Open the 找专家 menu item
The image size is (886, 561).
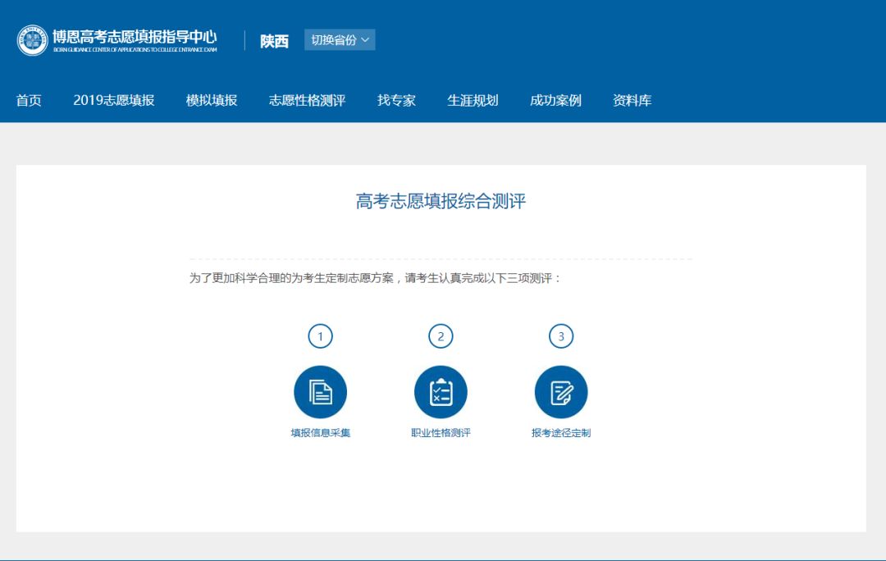397,101
